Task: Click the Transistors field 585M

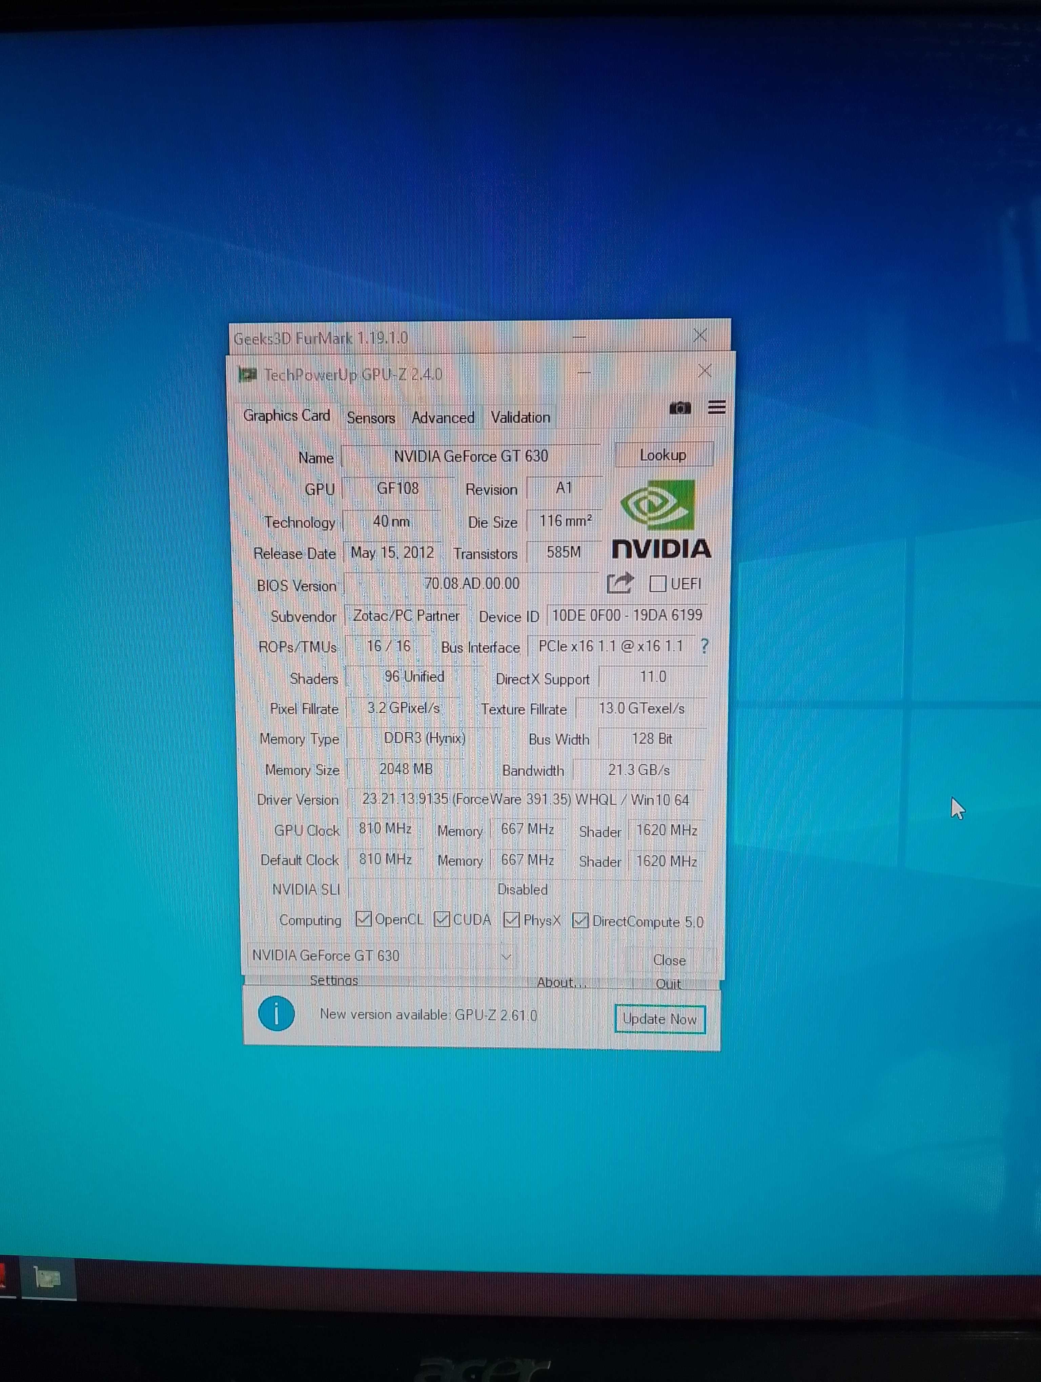Action: tap(564, 552)
